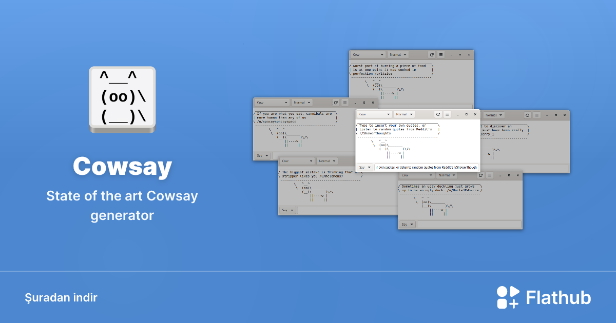Click the refresh icon in the 'burning food' quote window
The height and width of the screenshot is (323, 616).
pos(432,54)
